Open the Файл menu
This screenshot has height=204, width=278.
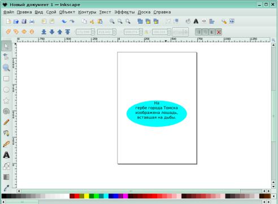[8, 12]
